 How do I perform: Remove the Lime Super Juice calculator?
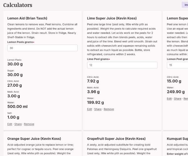(x=109, y=109)
